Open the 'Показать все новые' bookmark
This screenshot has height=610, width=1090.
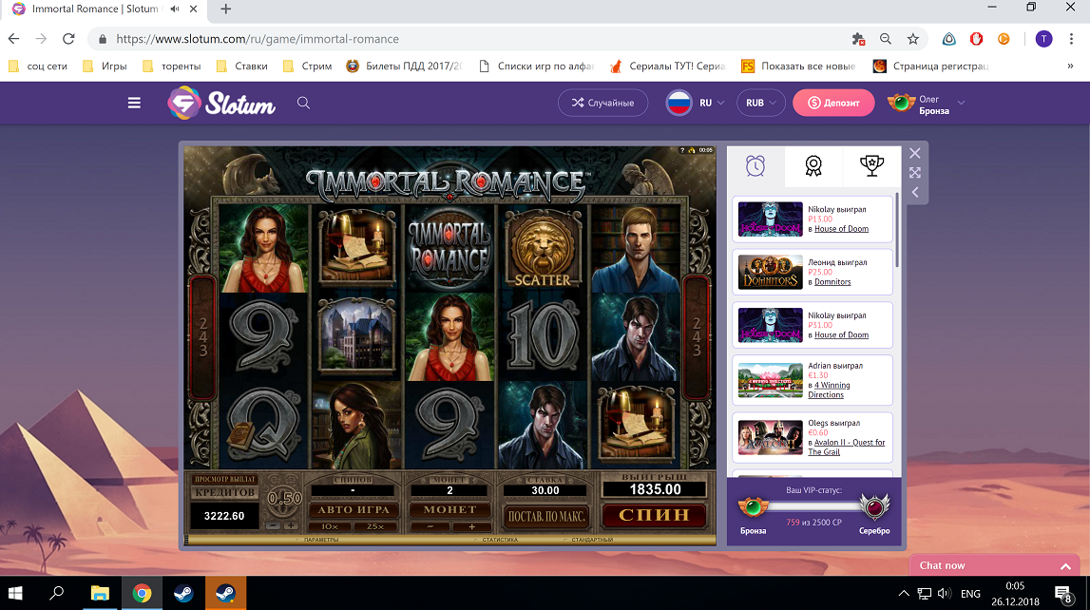(798, 66)
